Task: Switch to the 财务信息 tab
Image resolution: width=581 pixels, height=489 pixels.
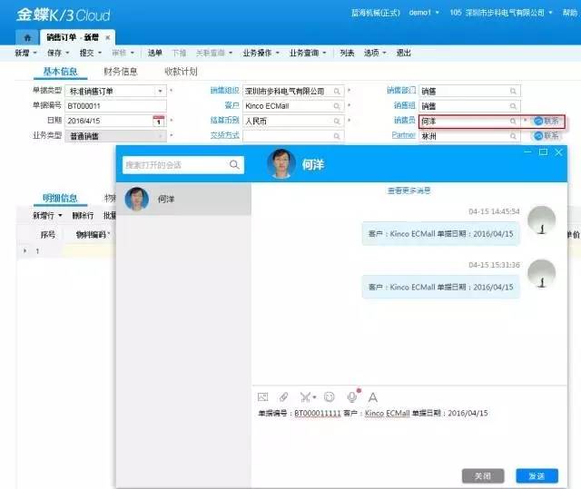Action: tap(121, 72)
